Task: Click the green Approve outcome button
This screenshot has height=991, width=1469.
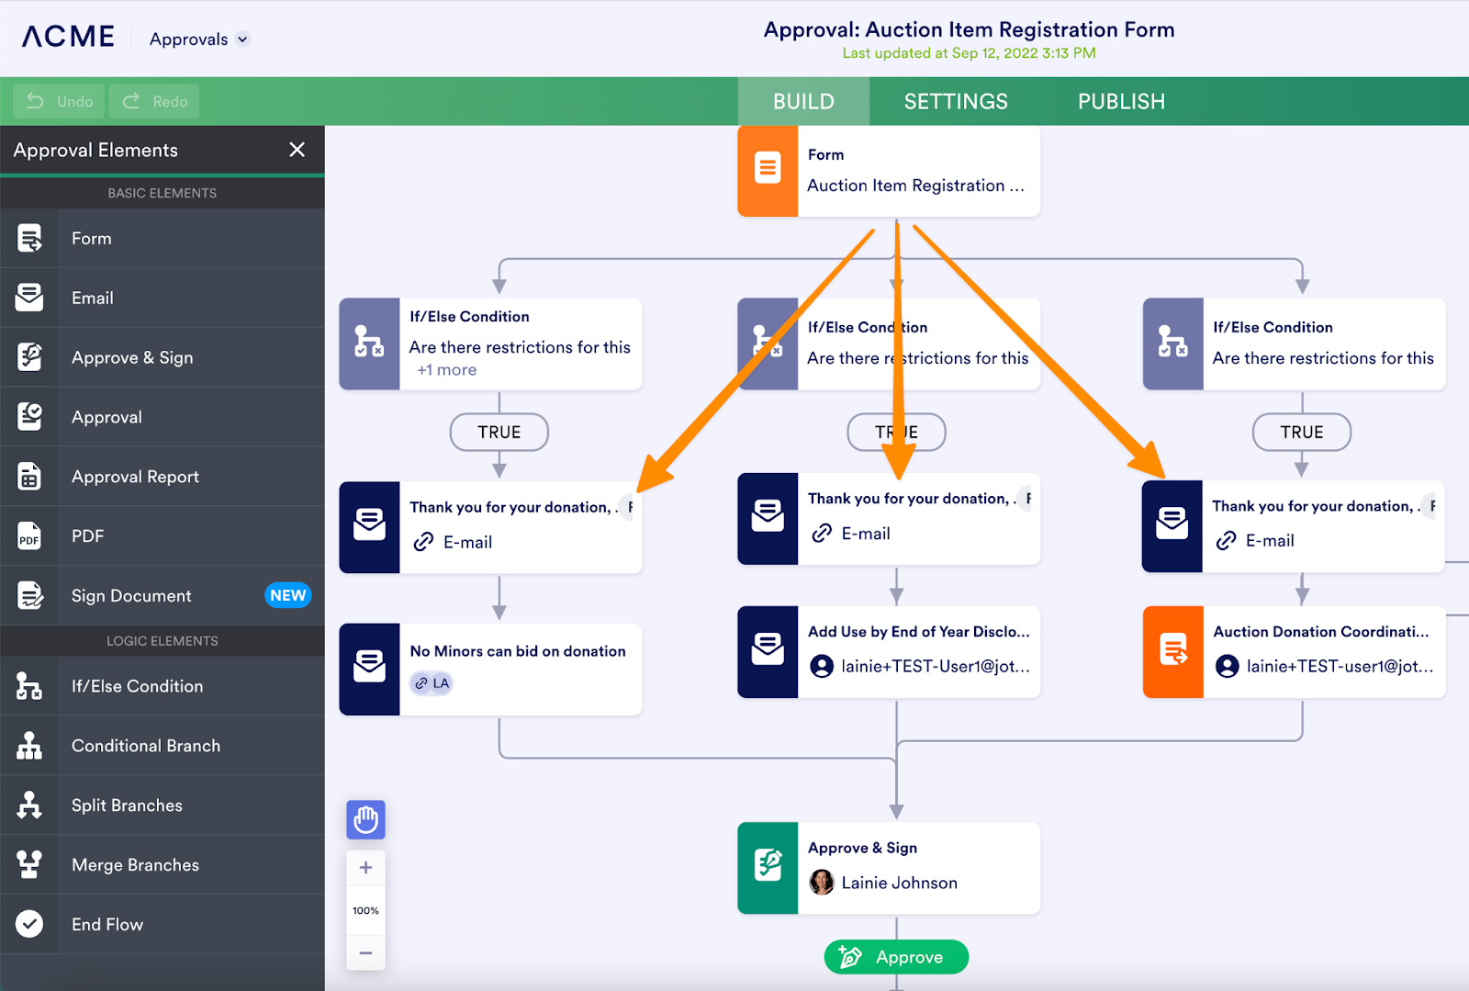Action: pyautogui.click(x=896, y=957)
